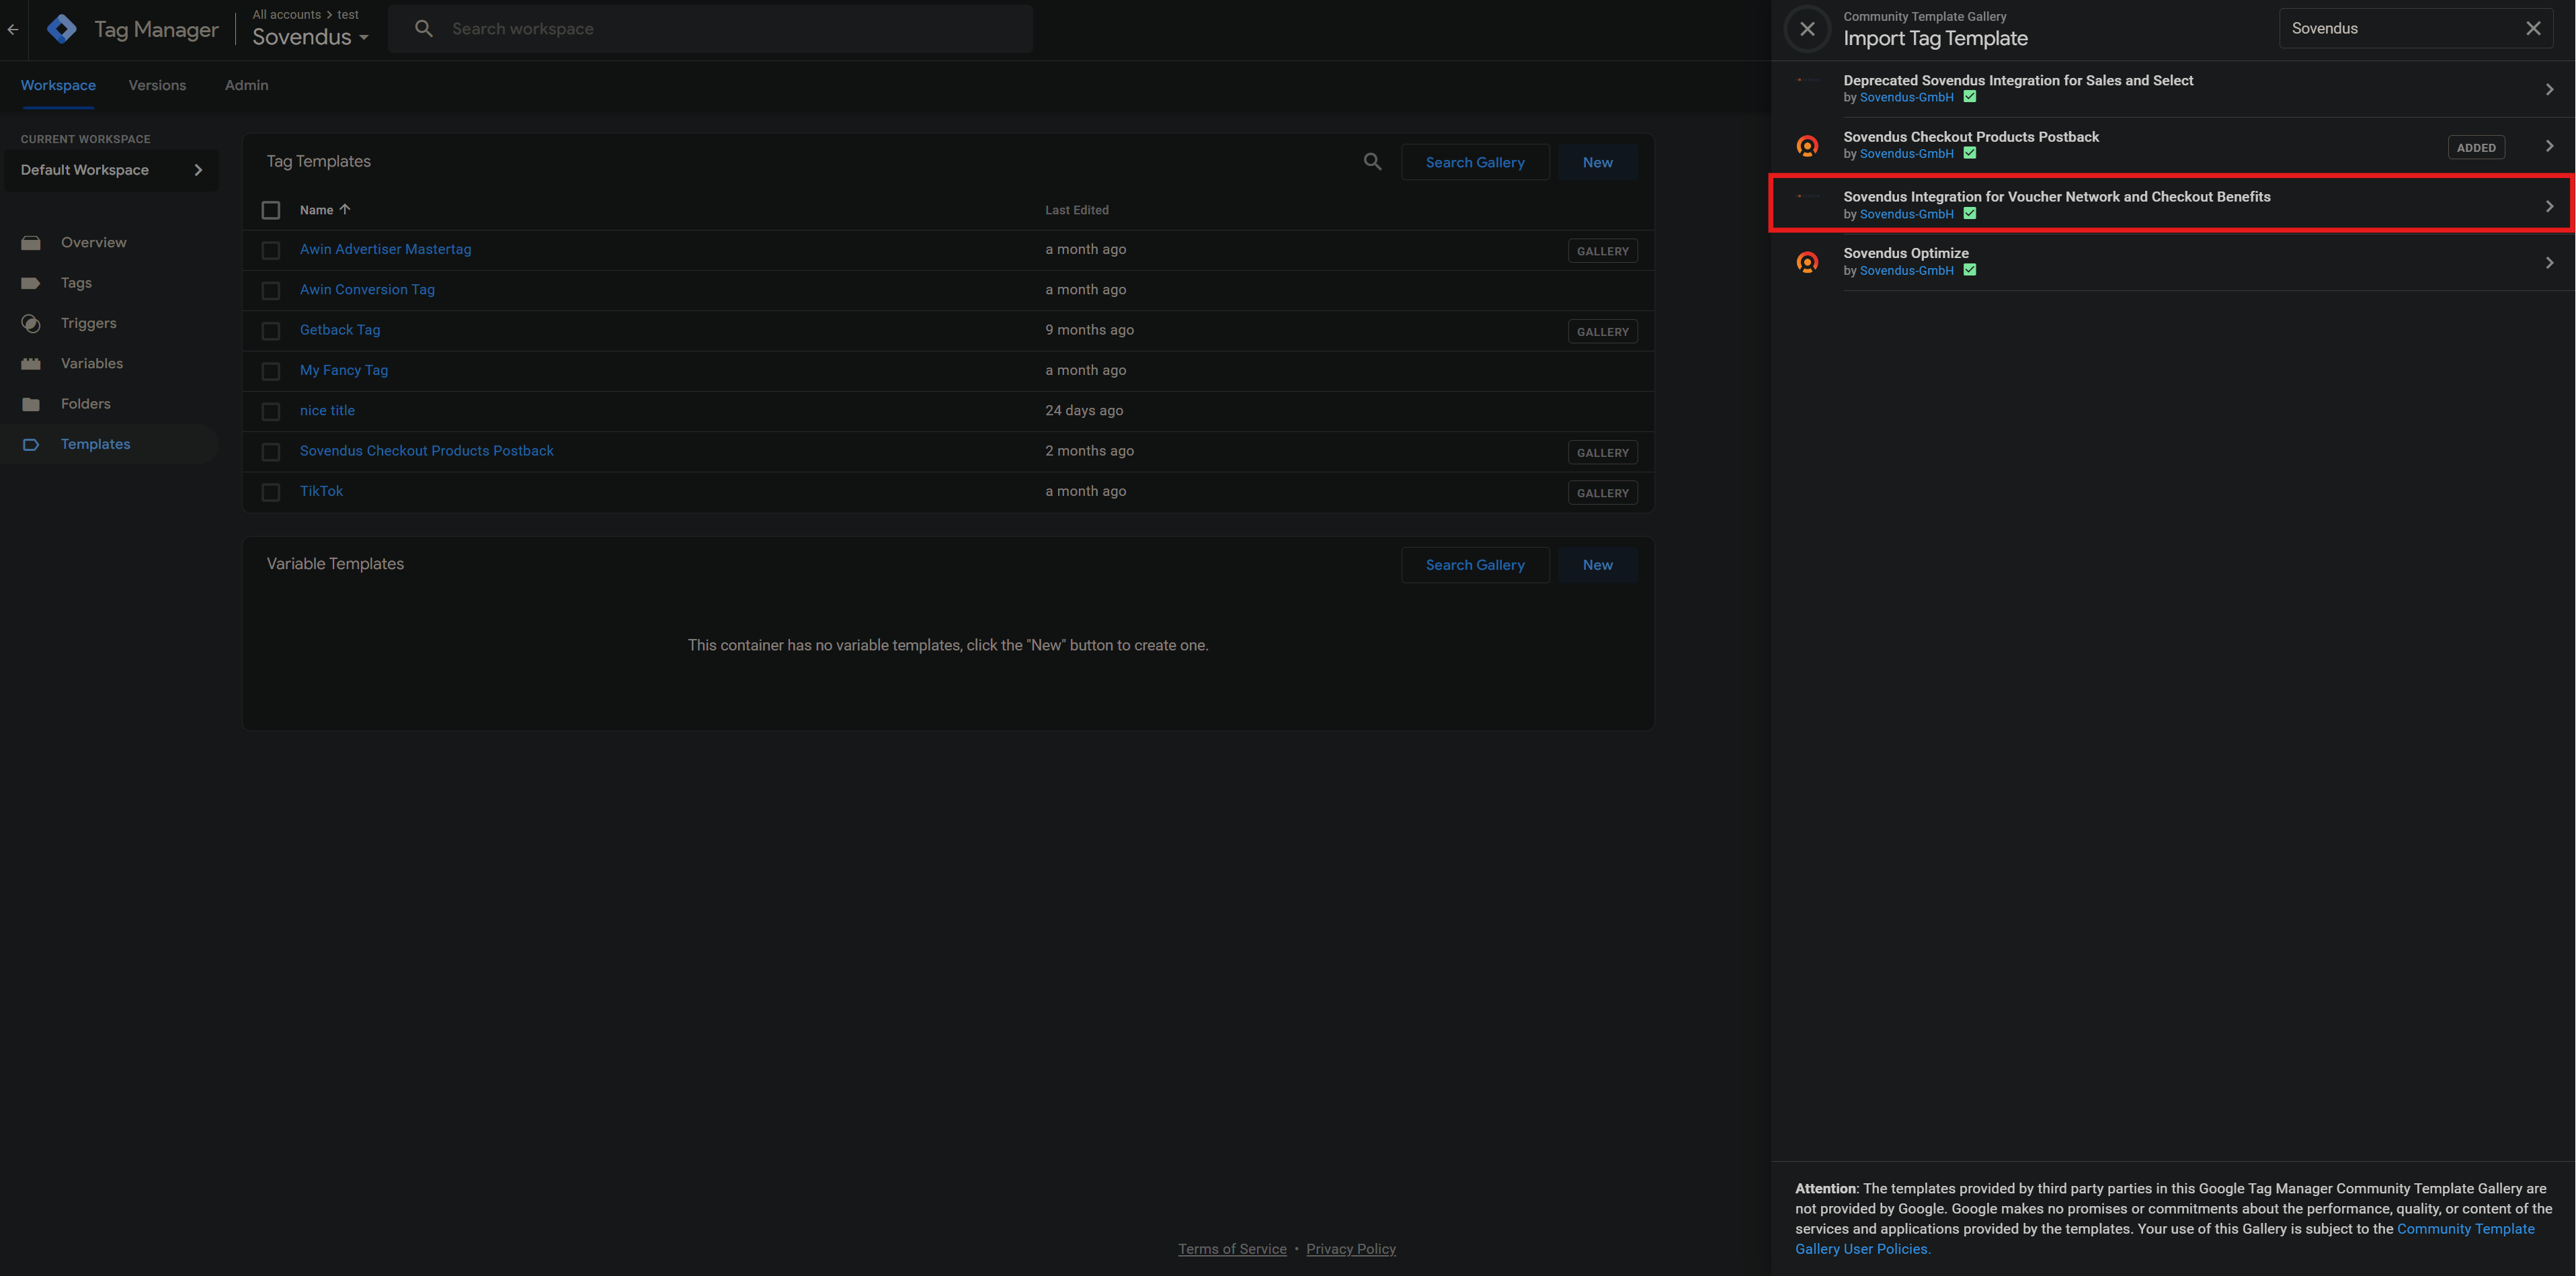Screen dimensions: 2576x1276
Task: Click the magnifier icon in Tag Templates header
Action: [x=1372, y=162]
